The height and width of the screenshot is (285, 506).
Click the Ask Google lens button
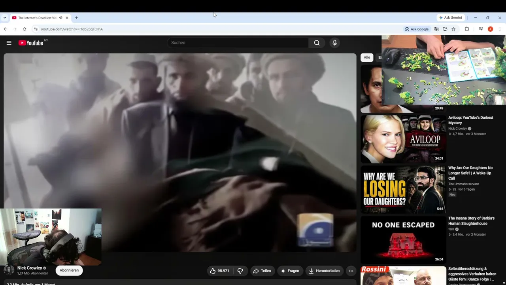click(x=417, y=29)
